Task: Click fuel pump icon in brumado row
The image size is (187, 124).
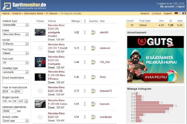Action: [93, 104]
